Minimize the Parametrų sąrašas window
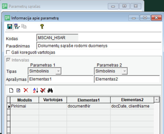 tap(113, 6)
